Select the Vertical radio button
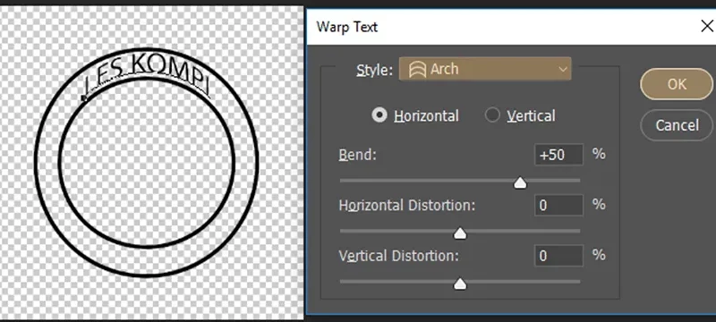716x322 pixels. (492, 115)
